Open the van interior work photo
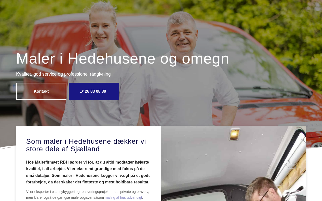The width and height of the screenshot is (322, 201). click(x=233, y=164)
